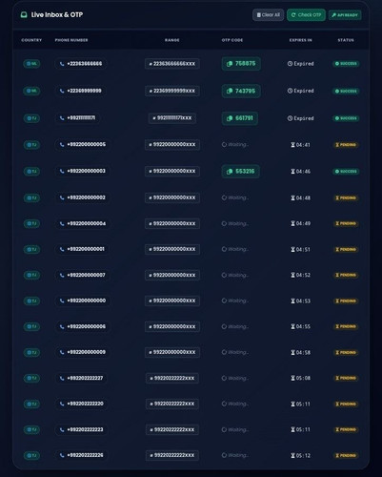The height and width of the screenshot is (477, 382).
Task: Click the Live Inbox header icon
Action: [x=24, y=14]
